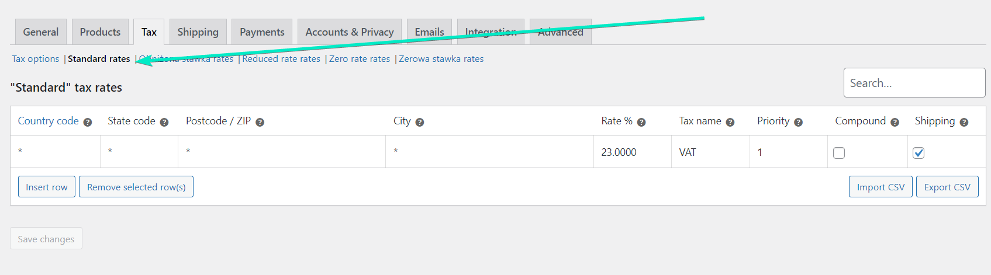Image resolution: width=991 pixels, height=275 pixels.
Task: Uncheck the Shipping checkbox for VAT row
Action: pyautogui.click(x=919, y=153)
